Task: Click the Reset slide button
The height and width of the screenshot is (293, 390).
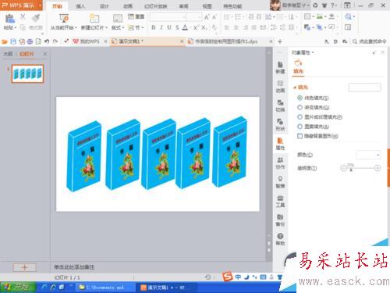Action: pyautogui.click(x=136, y=16)
